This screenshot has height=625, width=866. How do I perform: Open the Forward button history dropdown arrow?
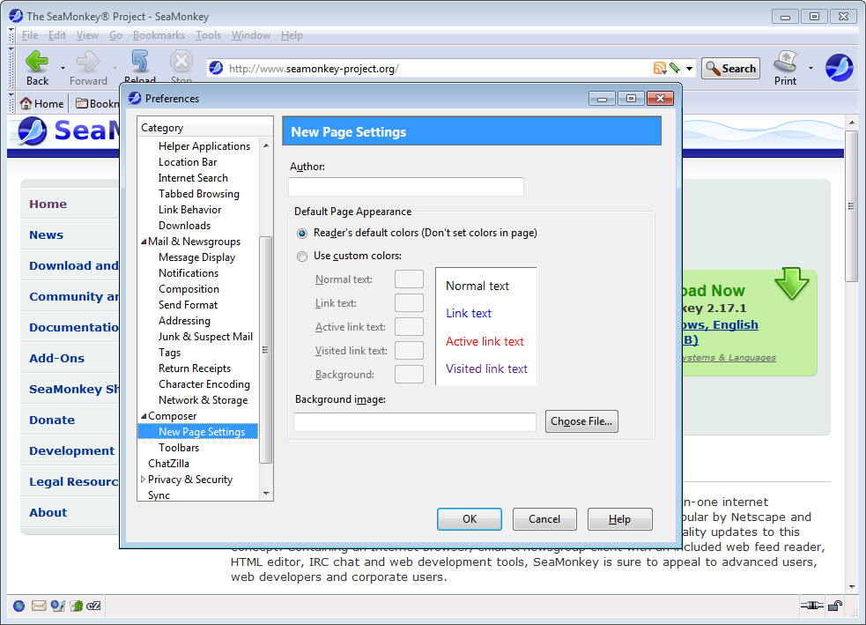click(x=115, y=68)
